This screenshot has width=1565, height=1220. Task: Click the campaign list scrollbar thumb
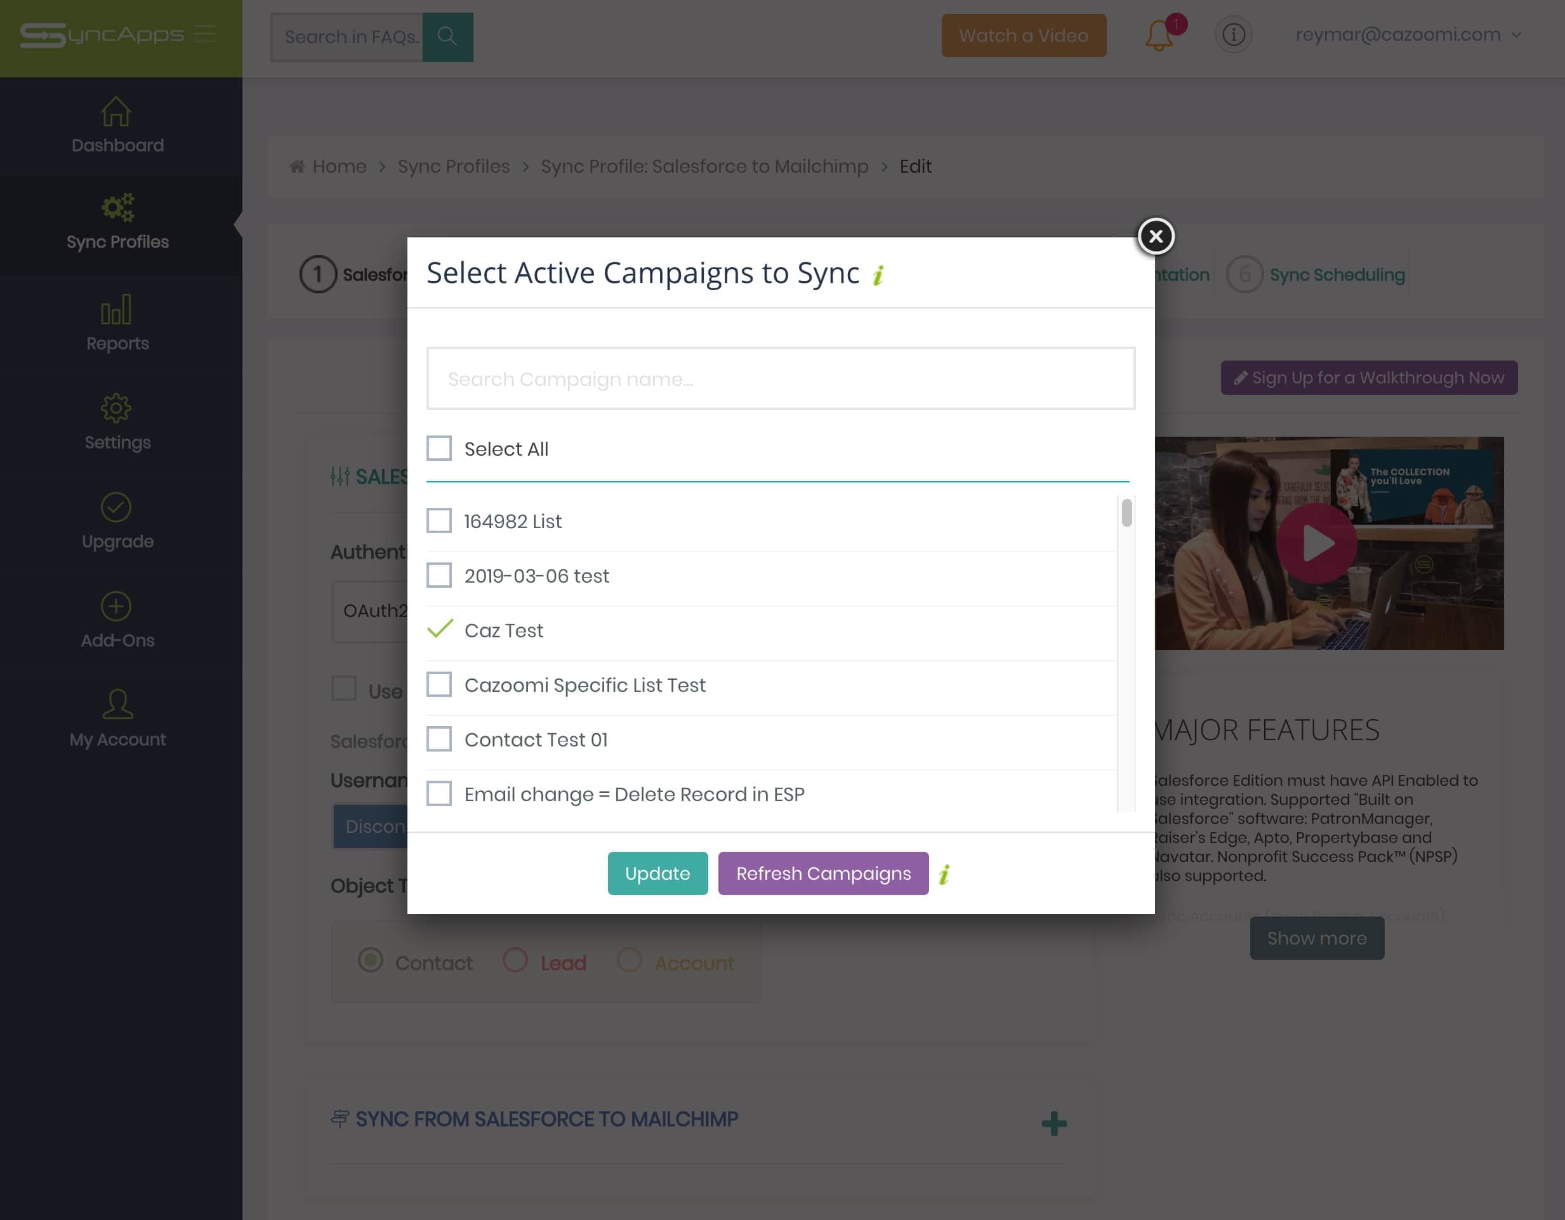1126,512
